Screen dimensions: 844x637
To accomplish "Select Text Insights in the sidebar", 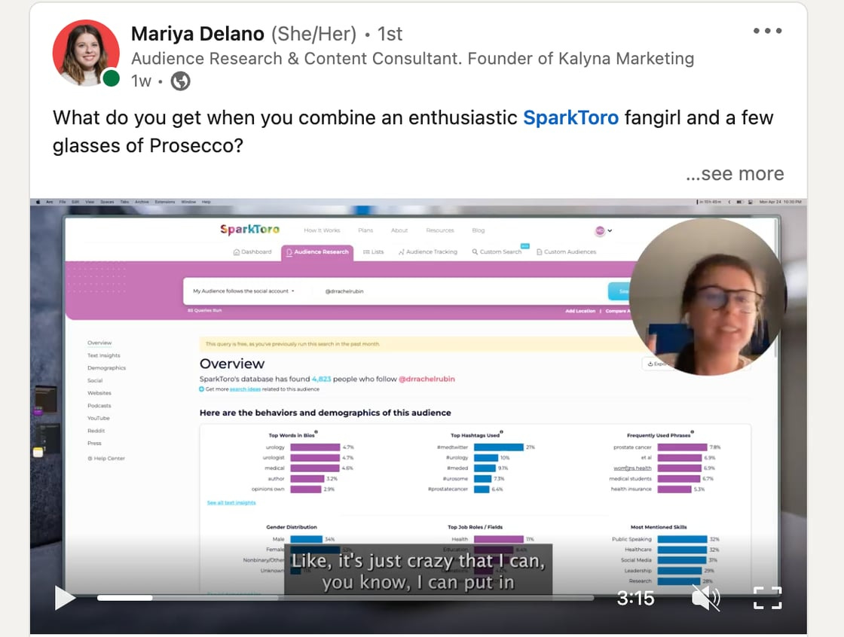I will point(104,355).
